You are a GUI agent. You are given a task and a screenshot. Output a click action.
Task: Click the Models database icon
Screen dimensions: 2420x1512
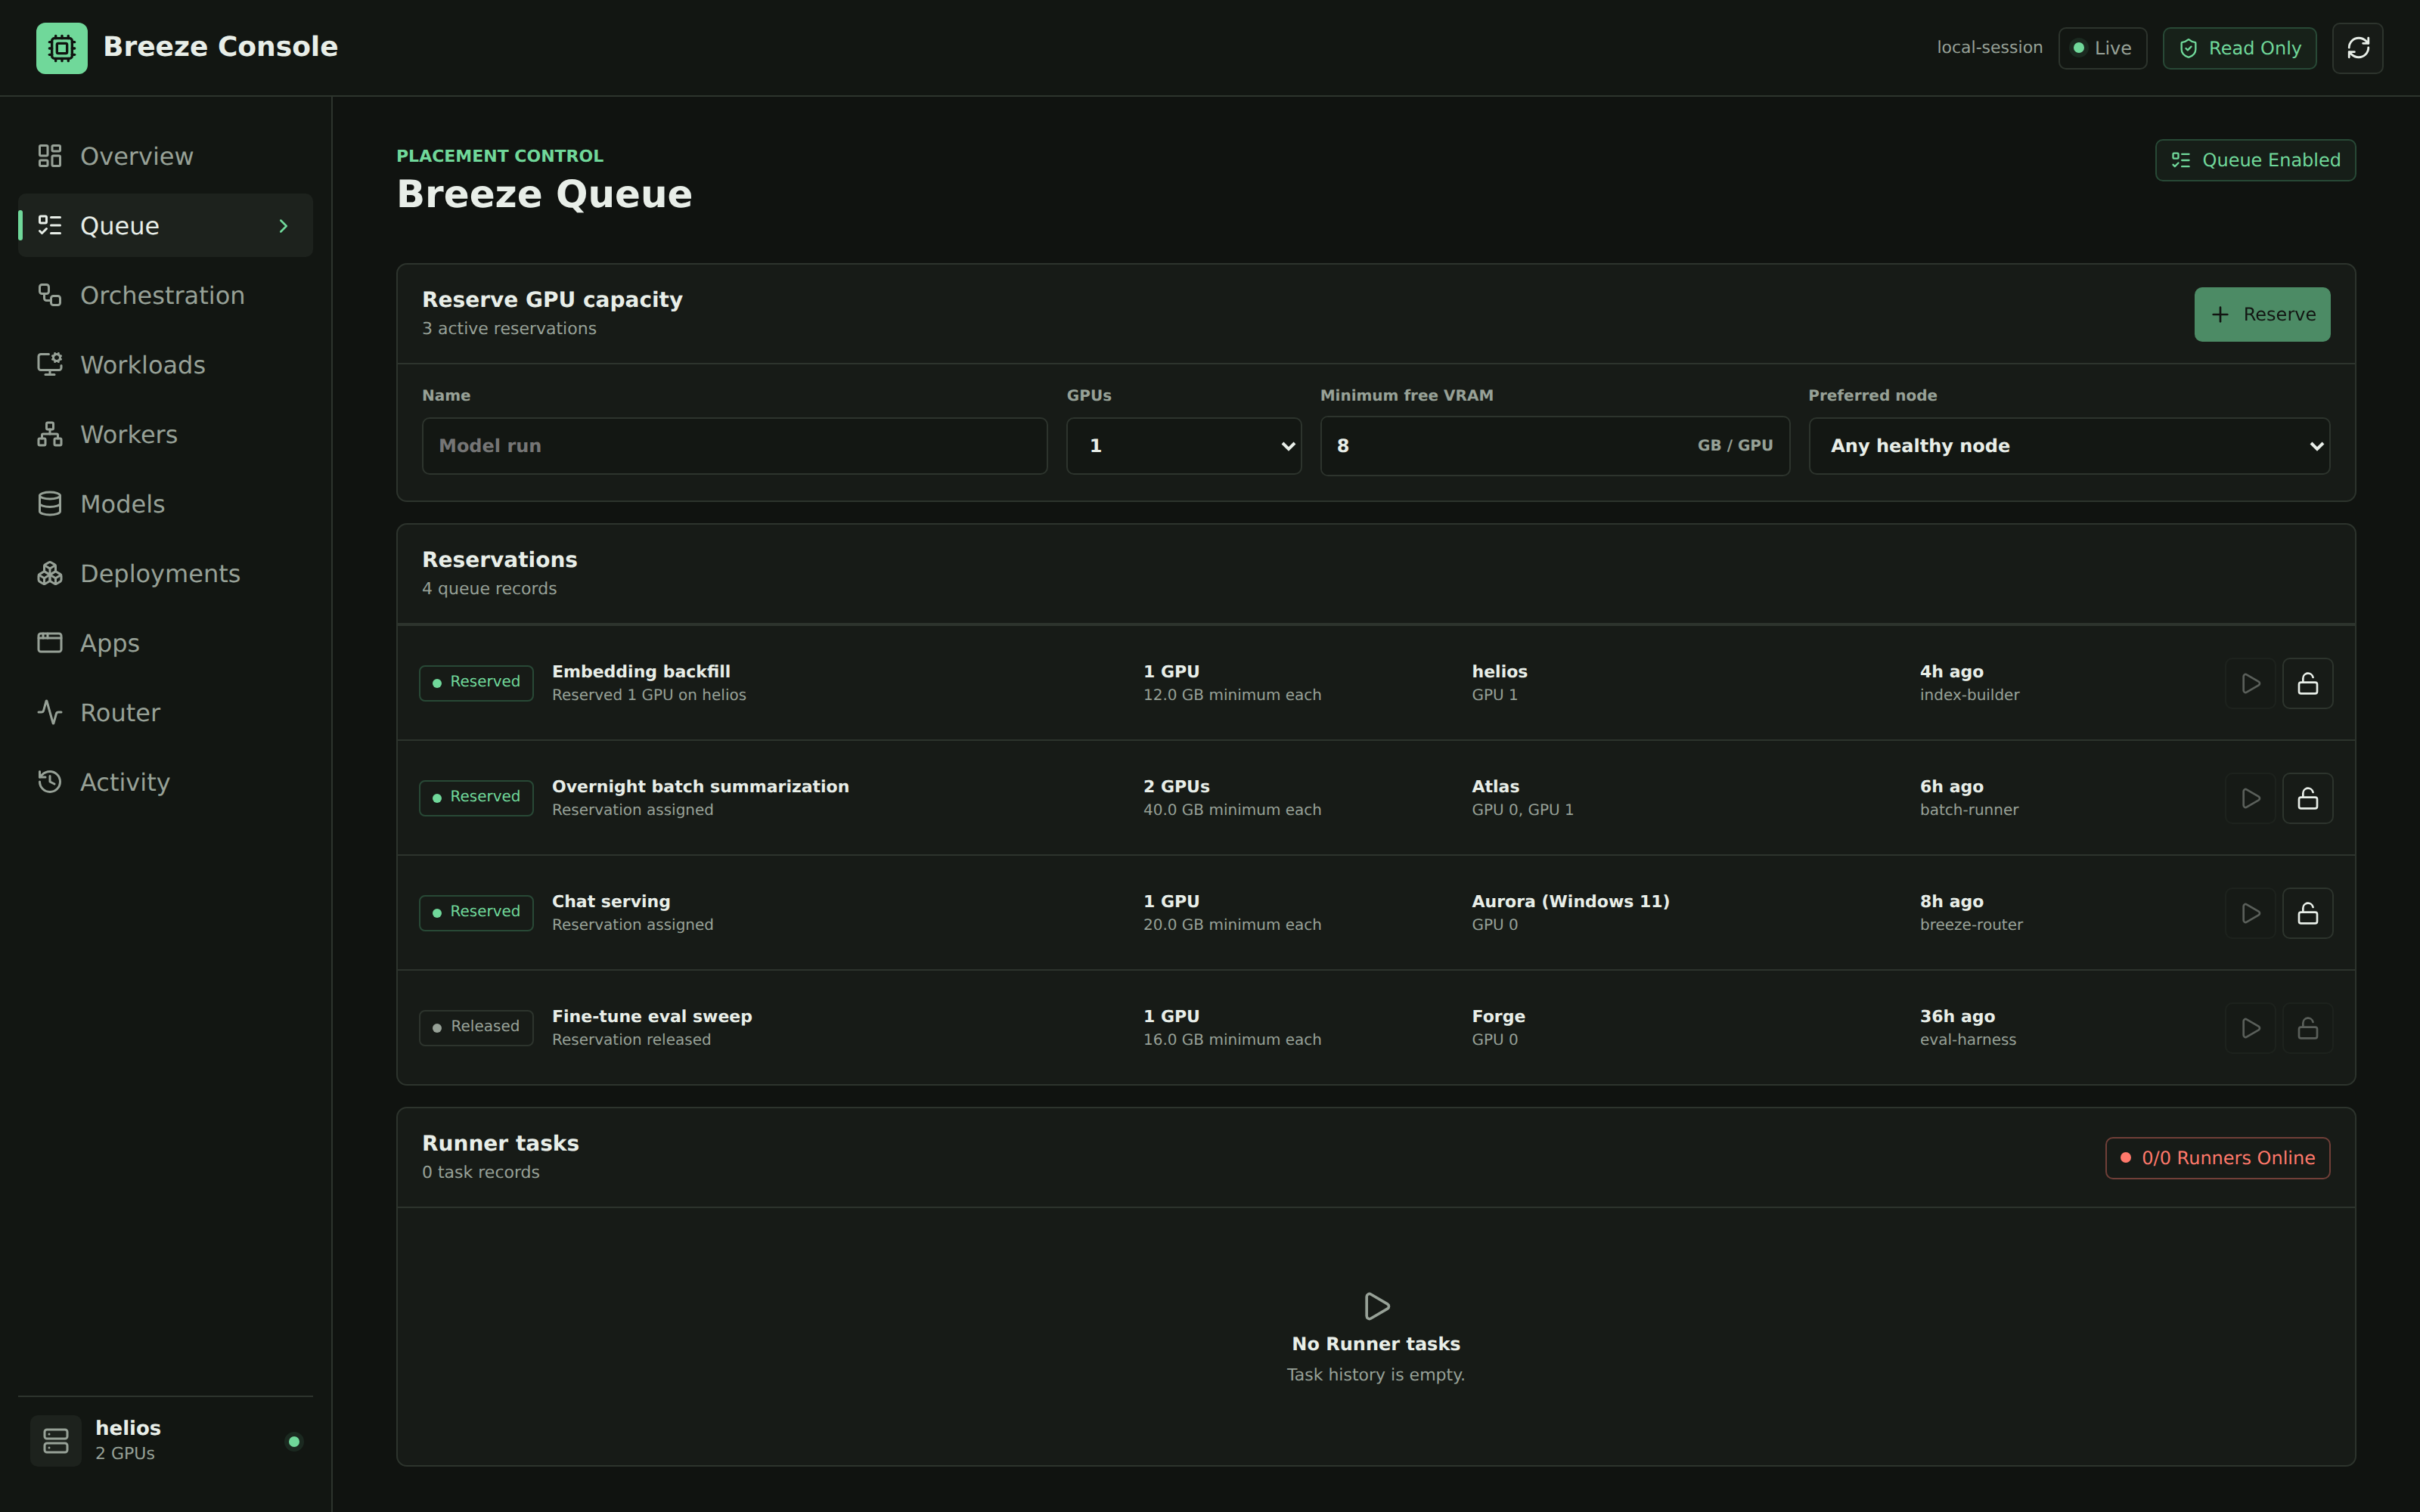tap(50, 504)
